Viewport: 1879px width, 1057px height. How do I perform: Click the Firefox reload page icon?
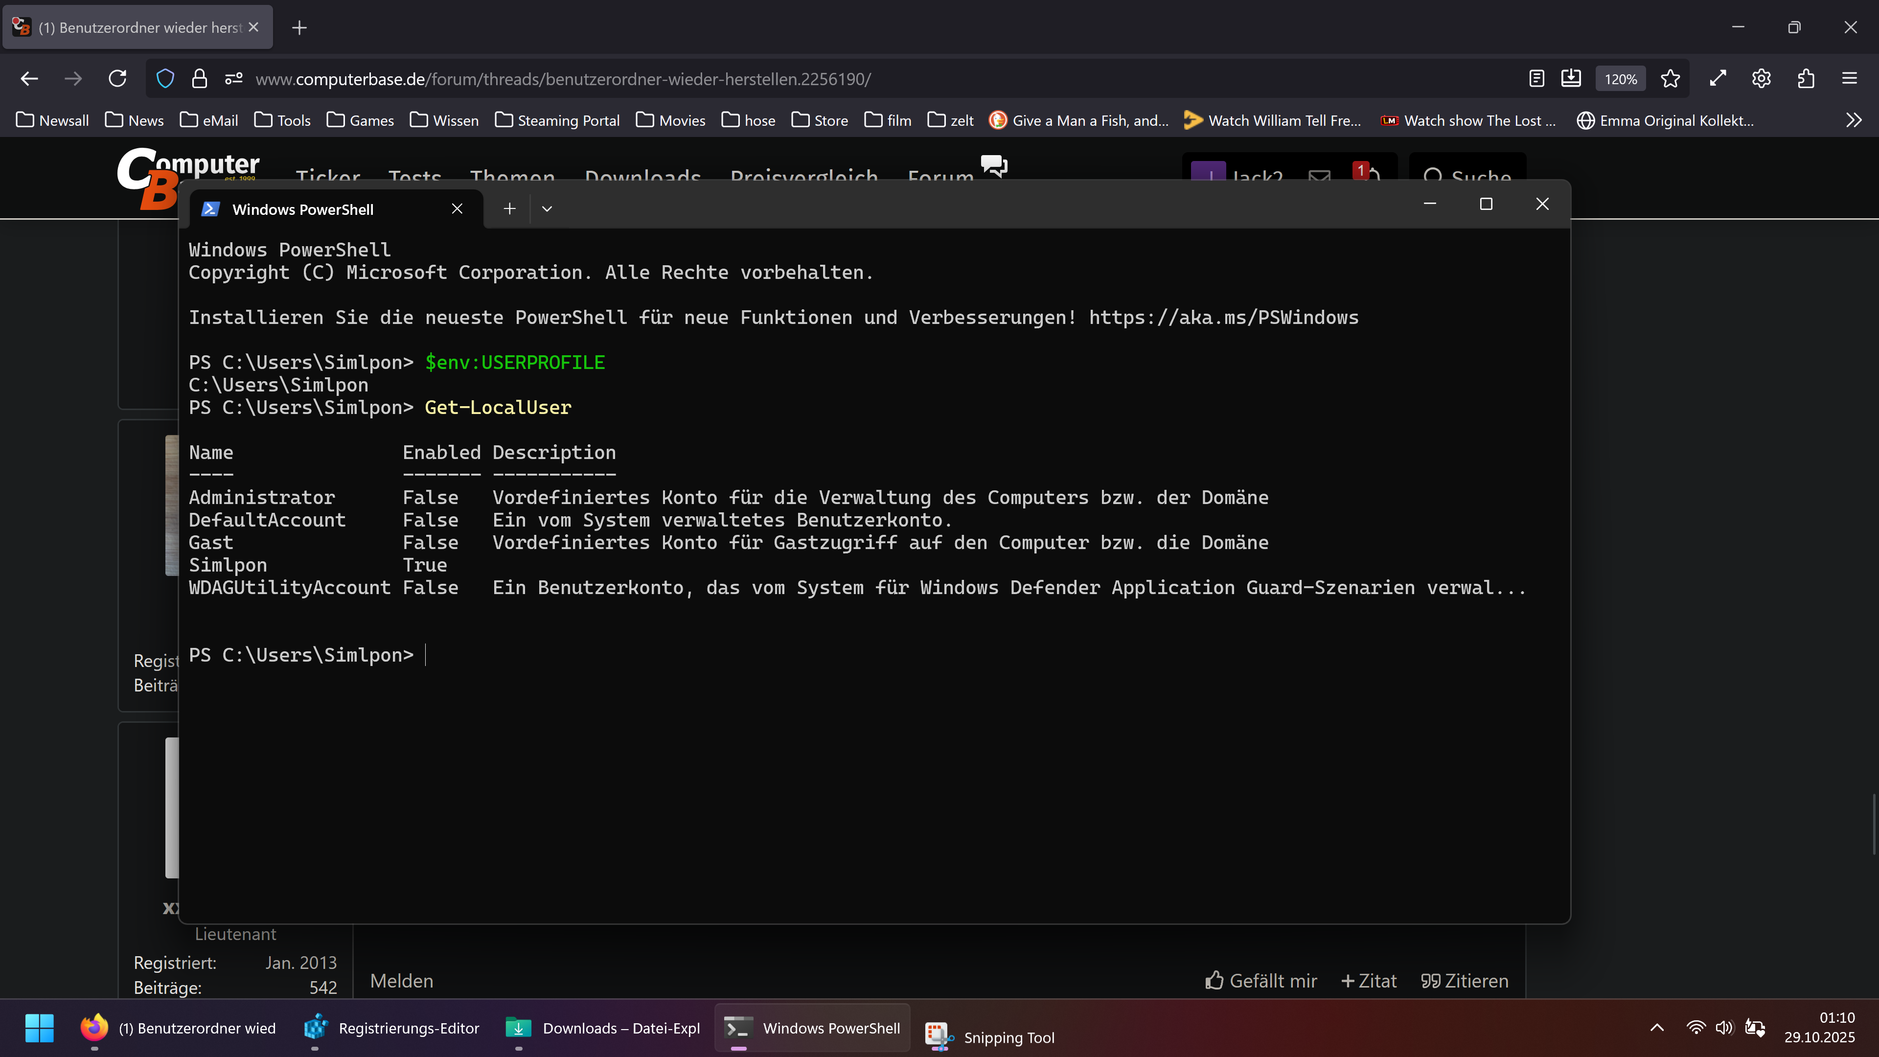pos(117,79)
